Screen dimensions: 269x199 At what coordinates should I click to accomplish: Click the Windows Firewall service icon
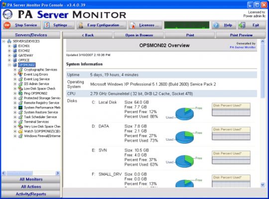click(x=20, y=136)
